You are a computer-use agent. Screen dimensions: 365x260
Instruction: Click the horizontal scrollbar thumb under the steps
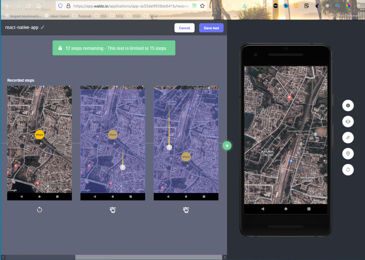coord(149,257)
